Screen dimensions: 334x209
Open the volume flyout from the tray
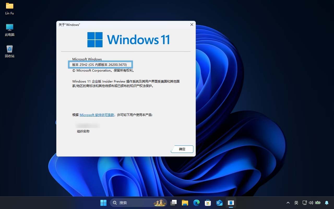[x=312, y=202]
